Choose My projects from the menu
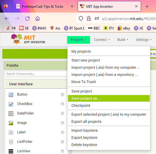156x154 pixels. click(109, 51)
